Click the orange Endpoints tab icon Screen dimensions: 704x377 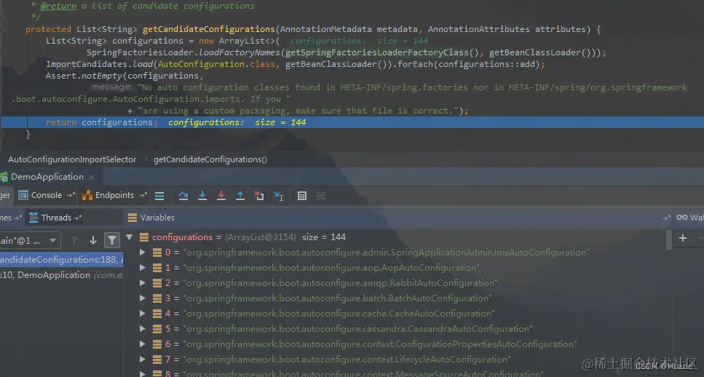[87, 195]
